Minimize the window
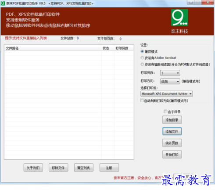The image size is (215, 194). pos(191,3)
